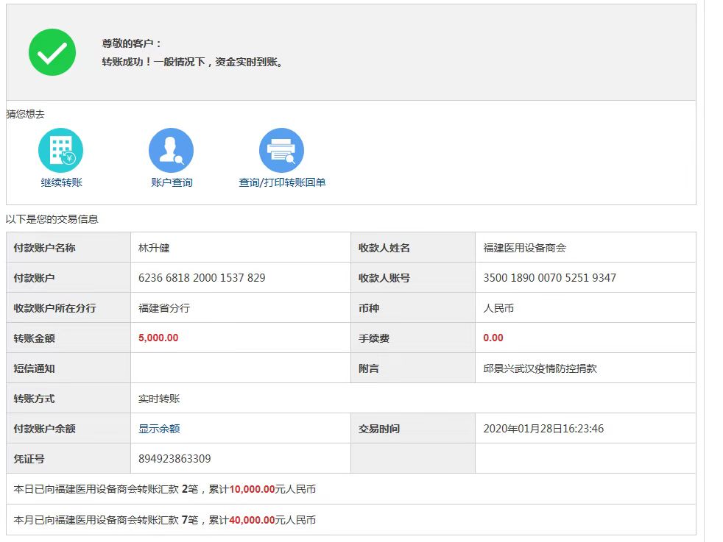Click the payer account number starting 6236

pyautogui.click(x=202, y=278)
